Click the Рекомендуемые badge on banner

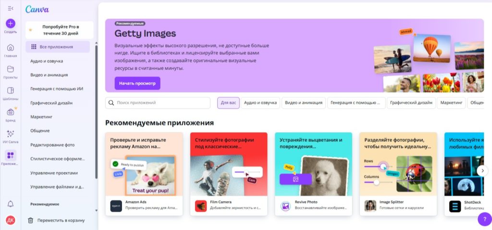[x=130, y=23]
